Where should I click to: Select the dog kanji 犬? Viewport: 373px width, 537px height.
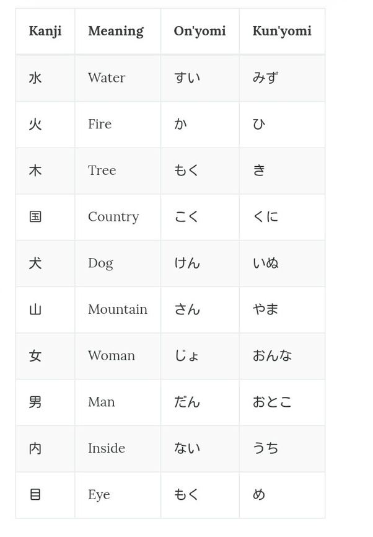(x=35, y=264)
